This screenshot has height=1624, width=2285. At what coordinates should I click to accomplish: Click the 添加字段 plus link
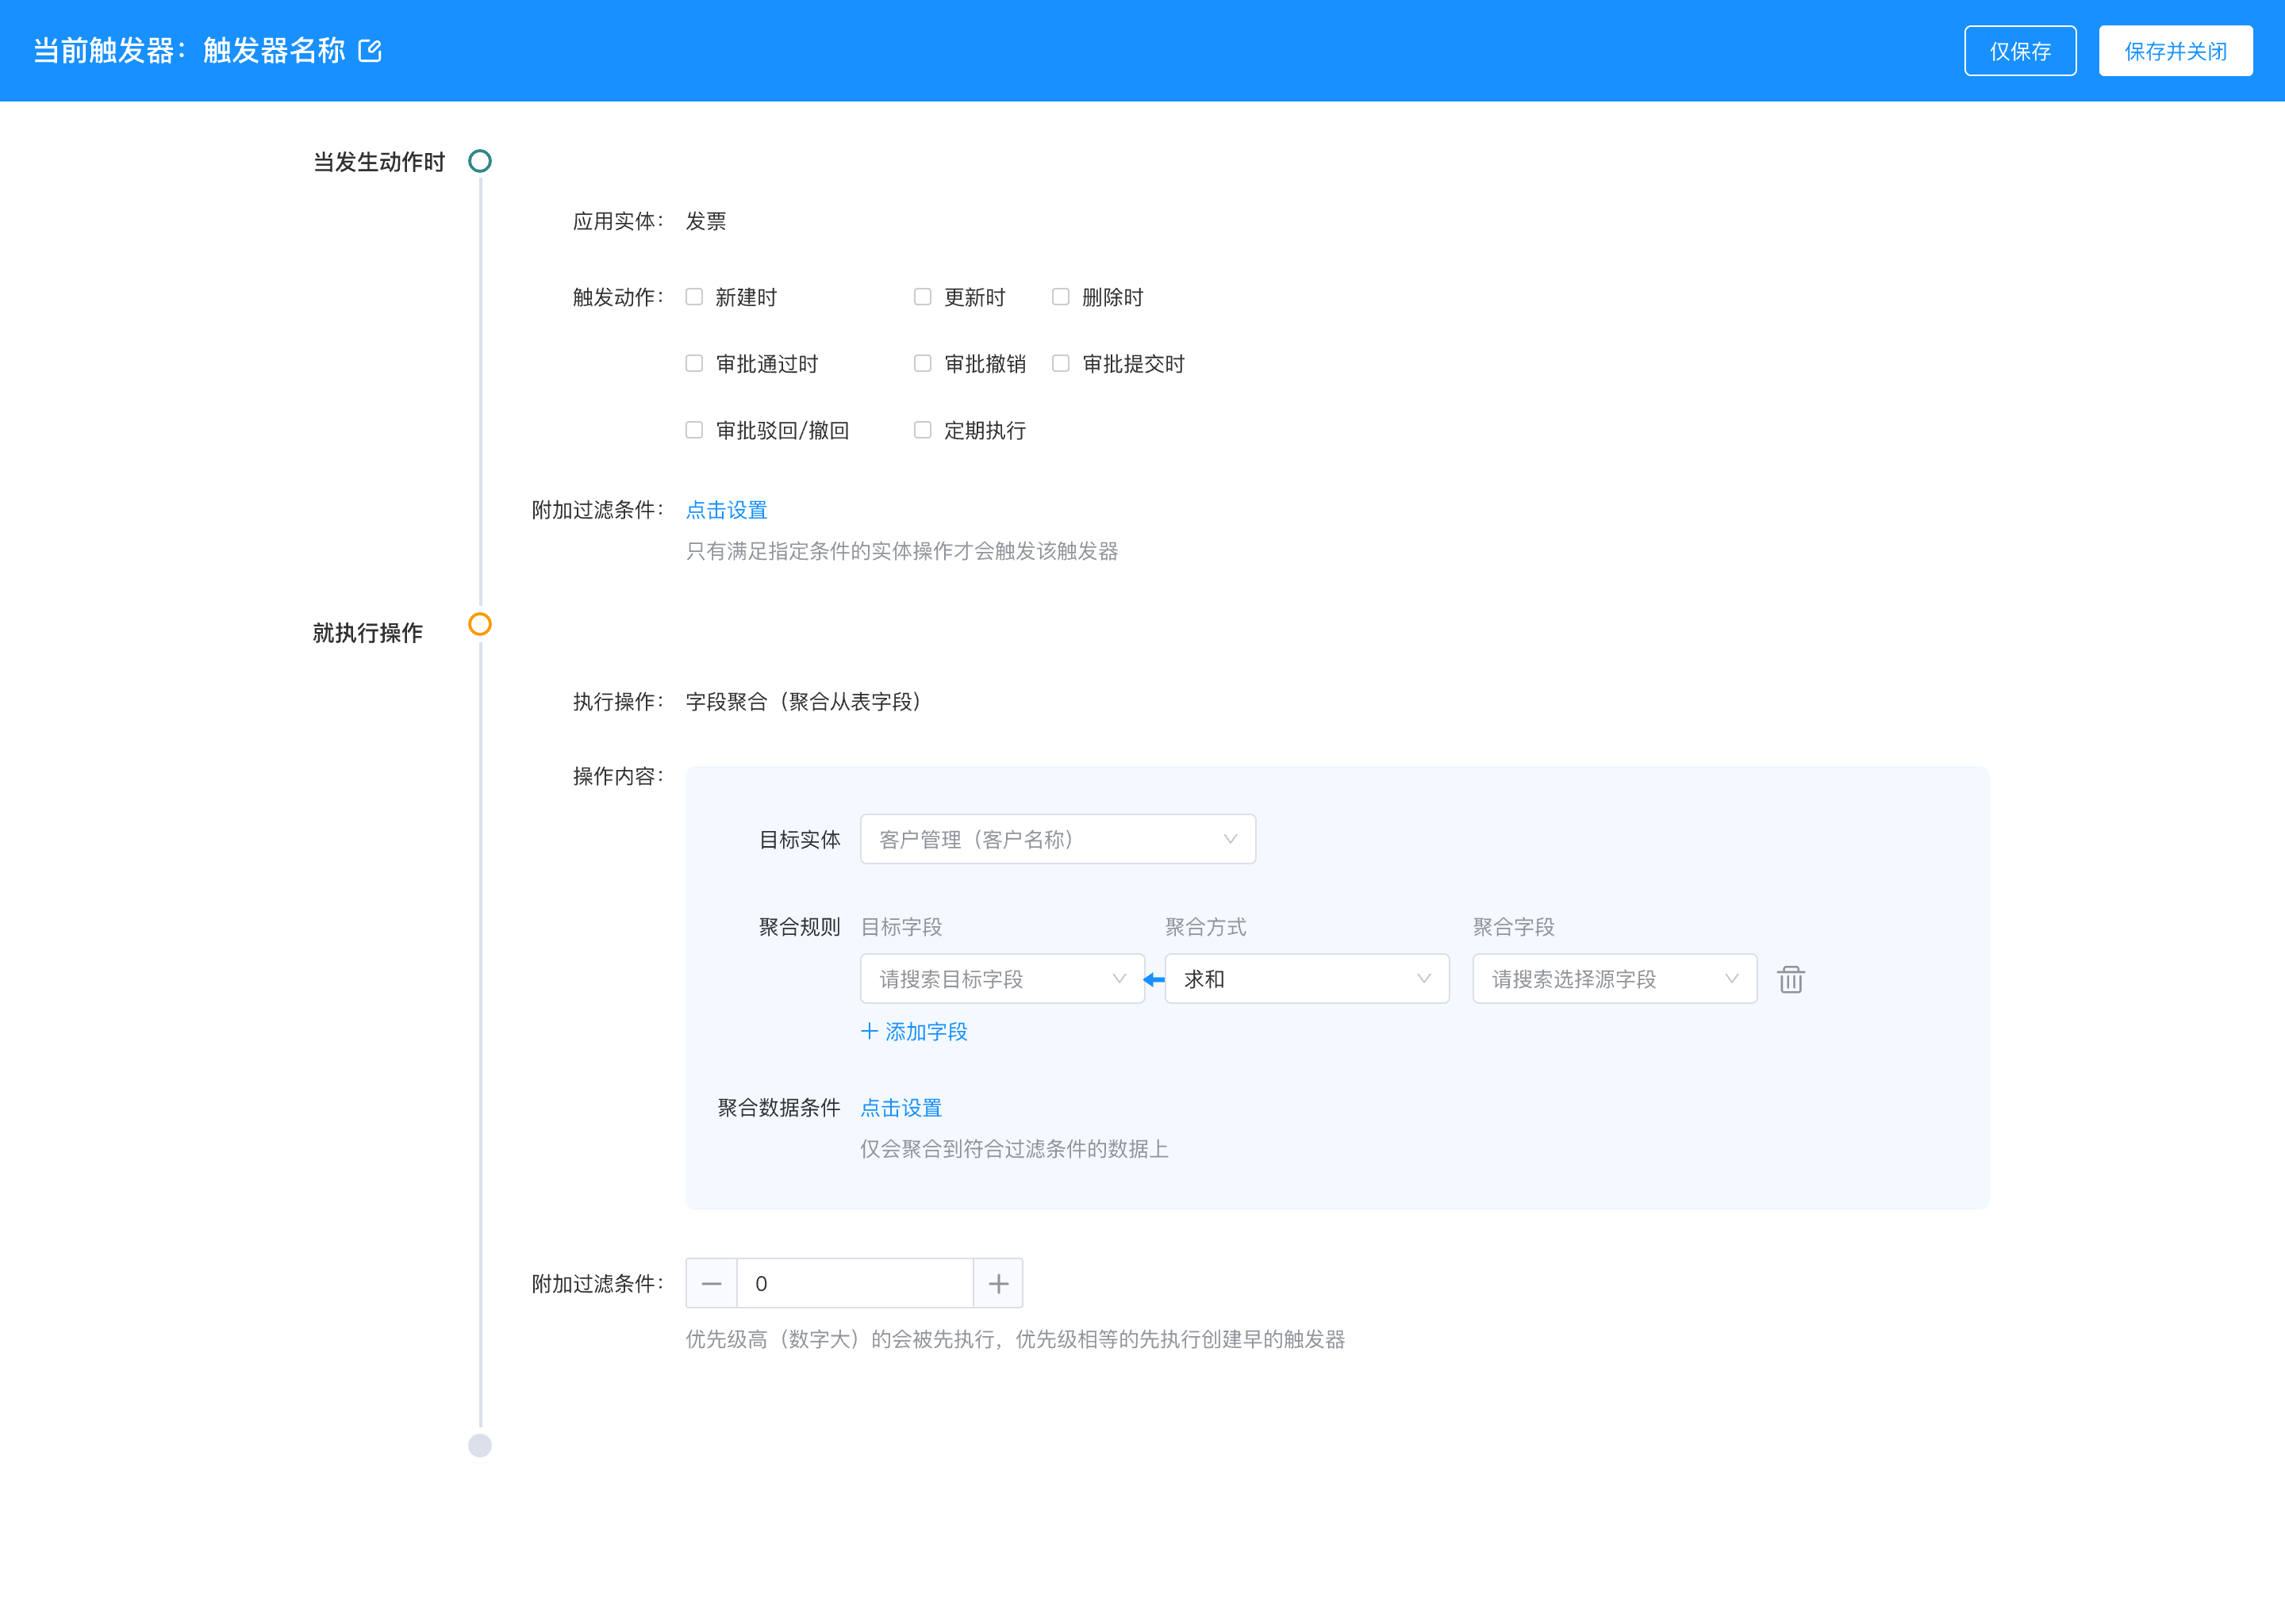pos(913,1031)
